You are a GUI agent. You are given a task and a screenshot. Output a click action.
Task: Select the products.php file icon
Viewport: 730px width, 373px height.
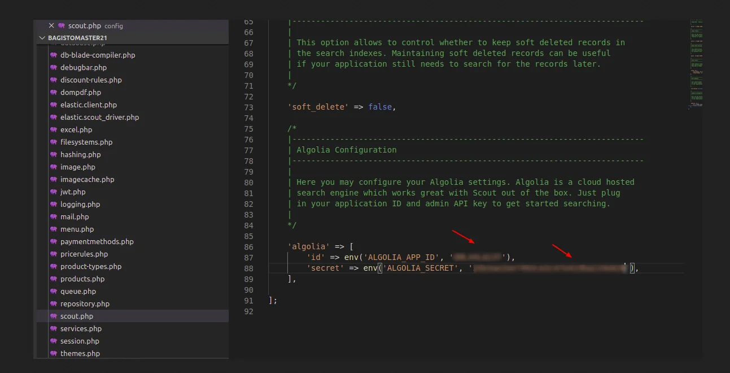tap(54, 279)
